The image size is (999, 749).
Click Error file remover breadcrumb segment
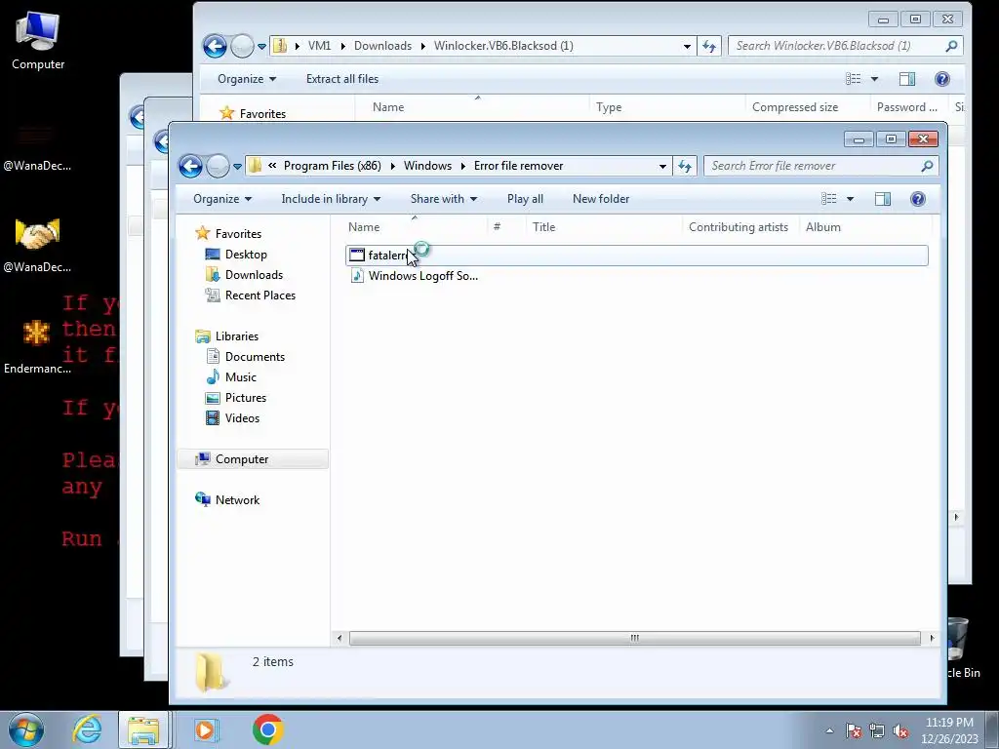coord(518,166)
